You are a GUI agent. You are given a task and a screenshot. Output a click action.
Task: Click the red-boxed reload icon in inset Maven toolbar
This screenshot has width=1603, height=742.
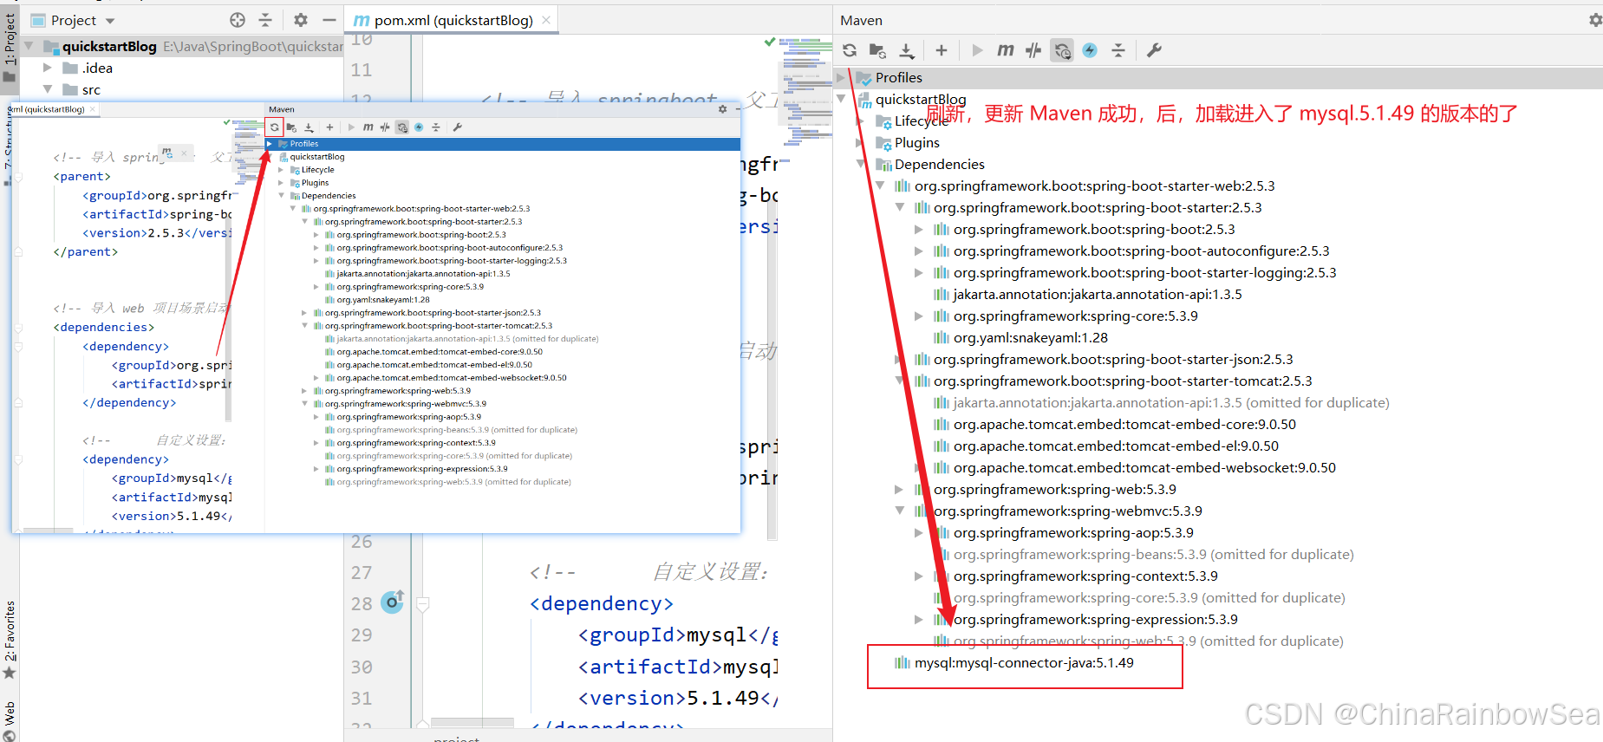[275, 127]
